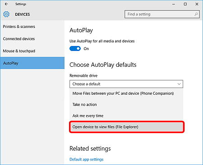Close the Settings window

tap(197, 4)
